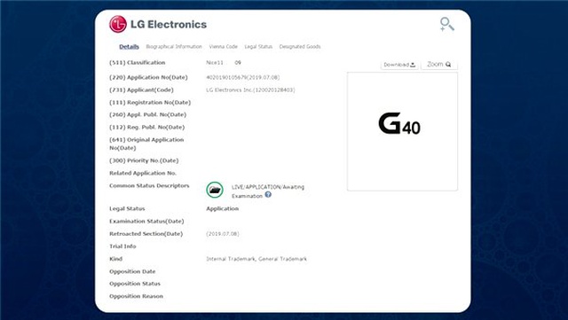Select the '(731) Applicant(Code)' label
The width and height of the screenshot is (568, 320).
point(141,90)
